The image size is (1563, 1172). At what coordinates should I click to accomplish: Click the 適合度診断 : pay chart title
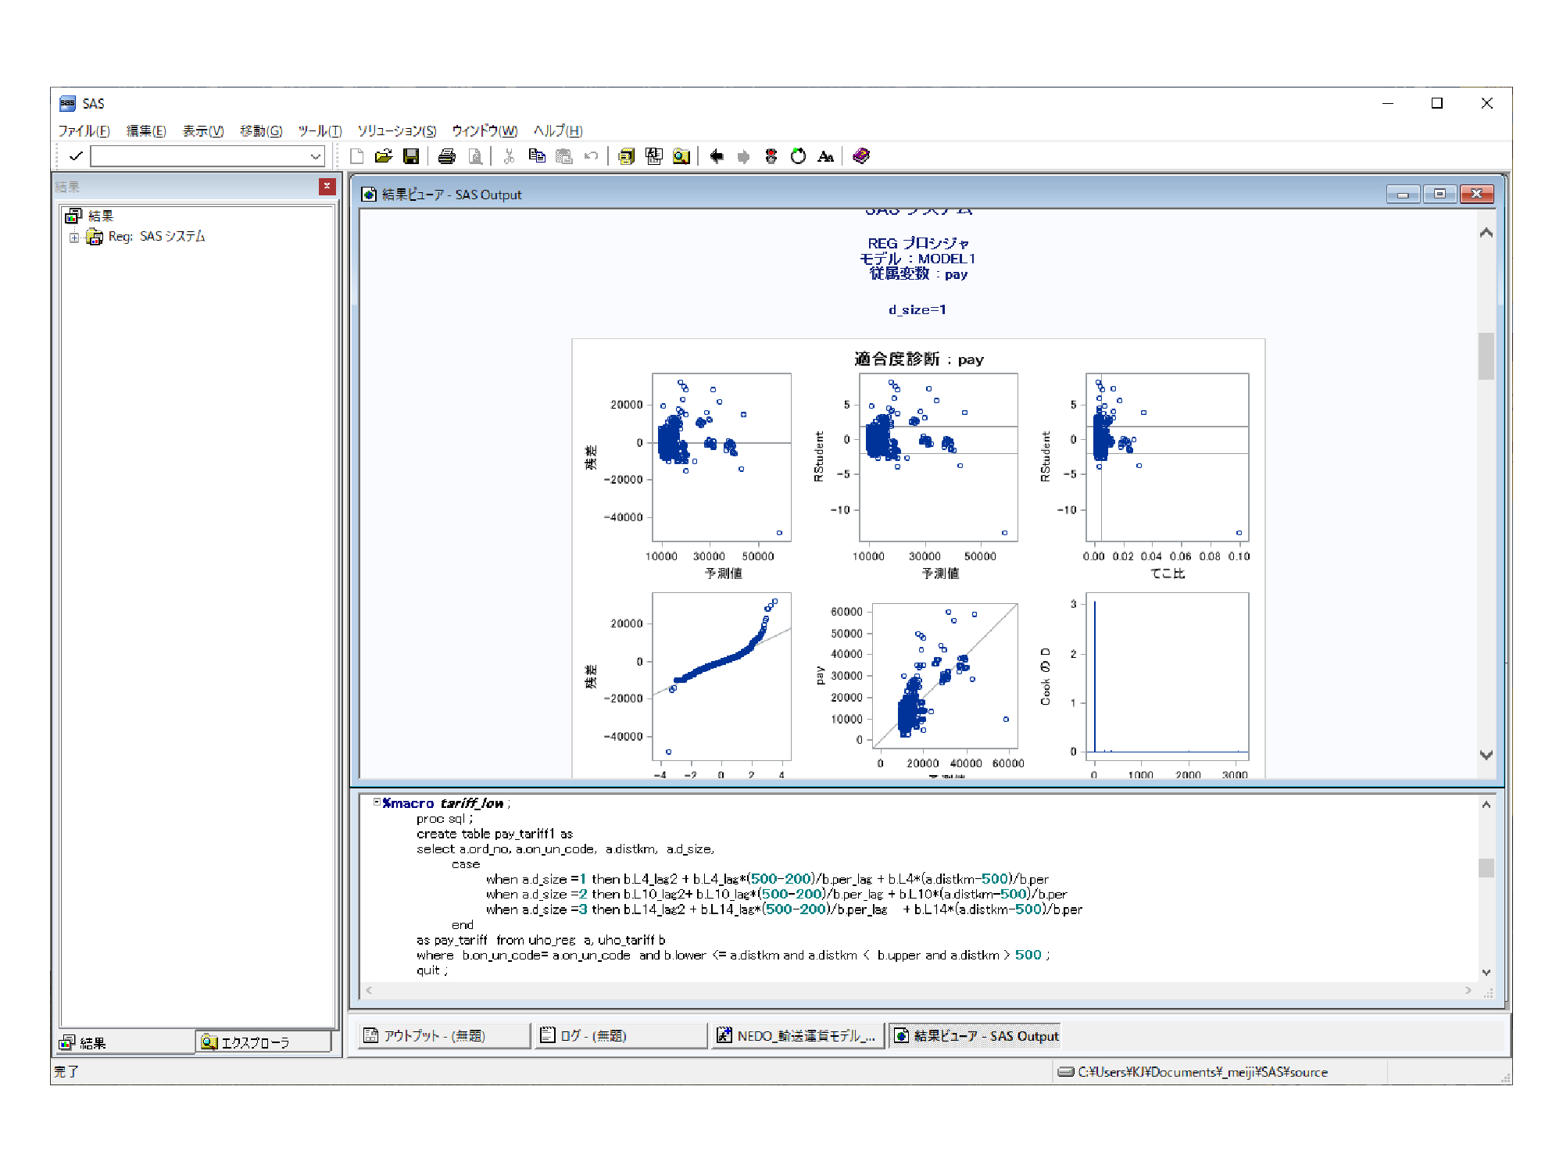[918, 359]
